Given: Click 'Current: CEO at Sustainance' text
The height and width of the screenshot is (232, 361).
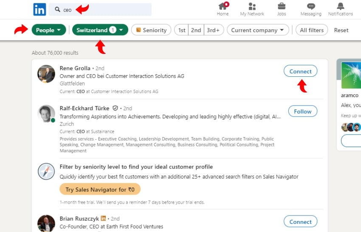Looking at the screenshot, I should (x=87, y=131).
